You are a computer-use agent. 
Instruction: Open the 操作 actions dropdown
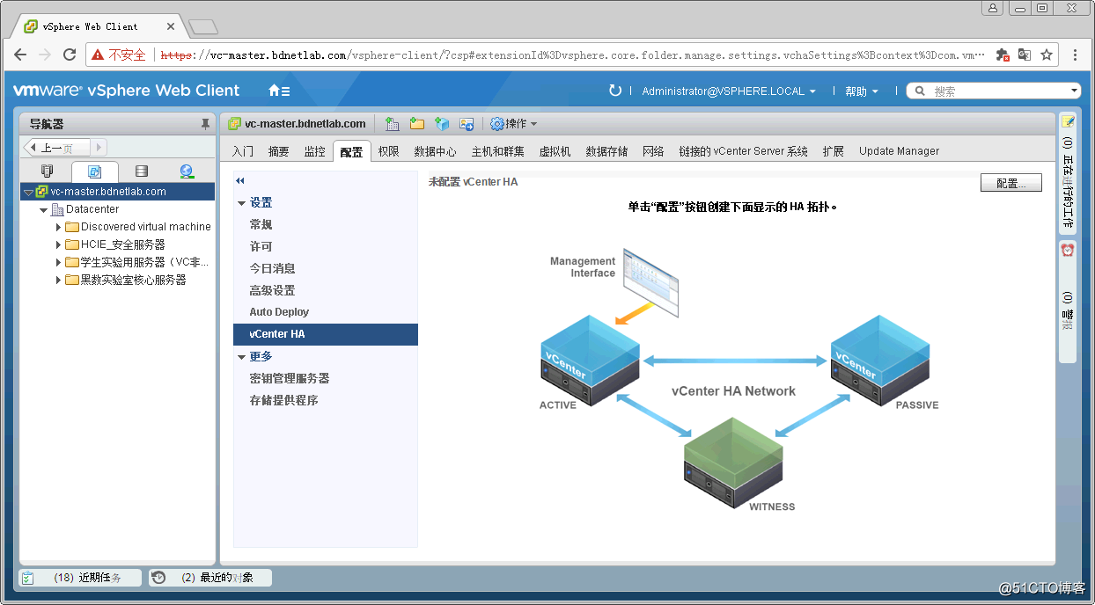[x=514, y=124]
